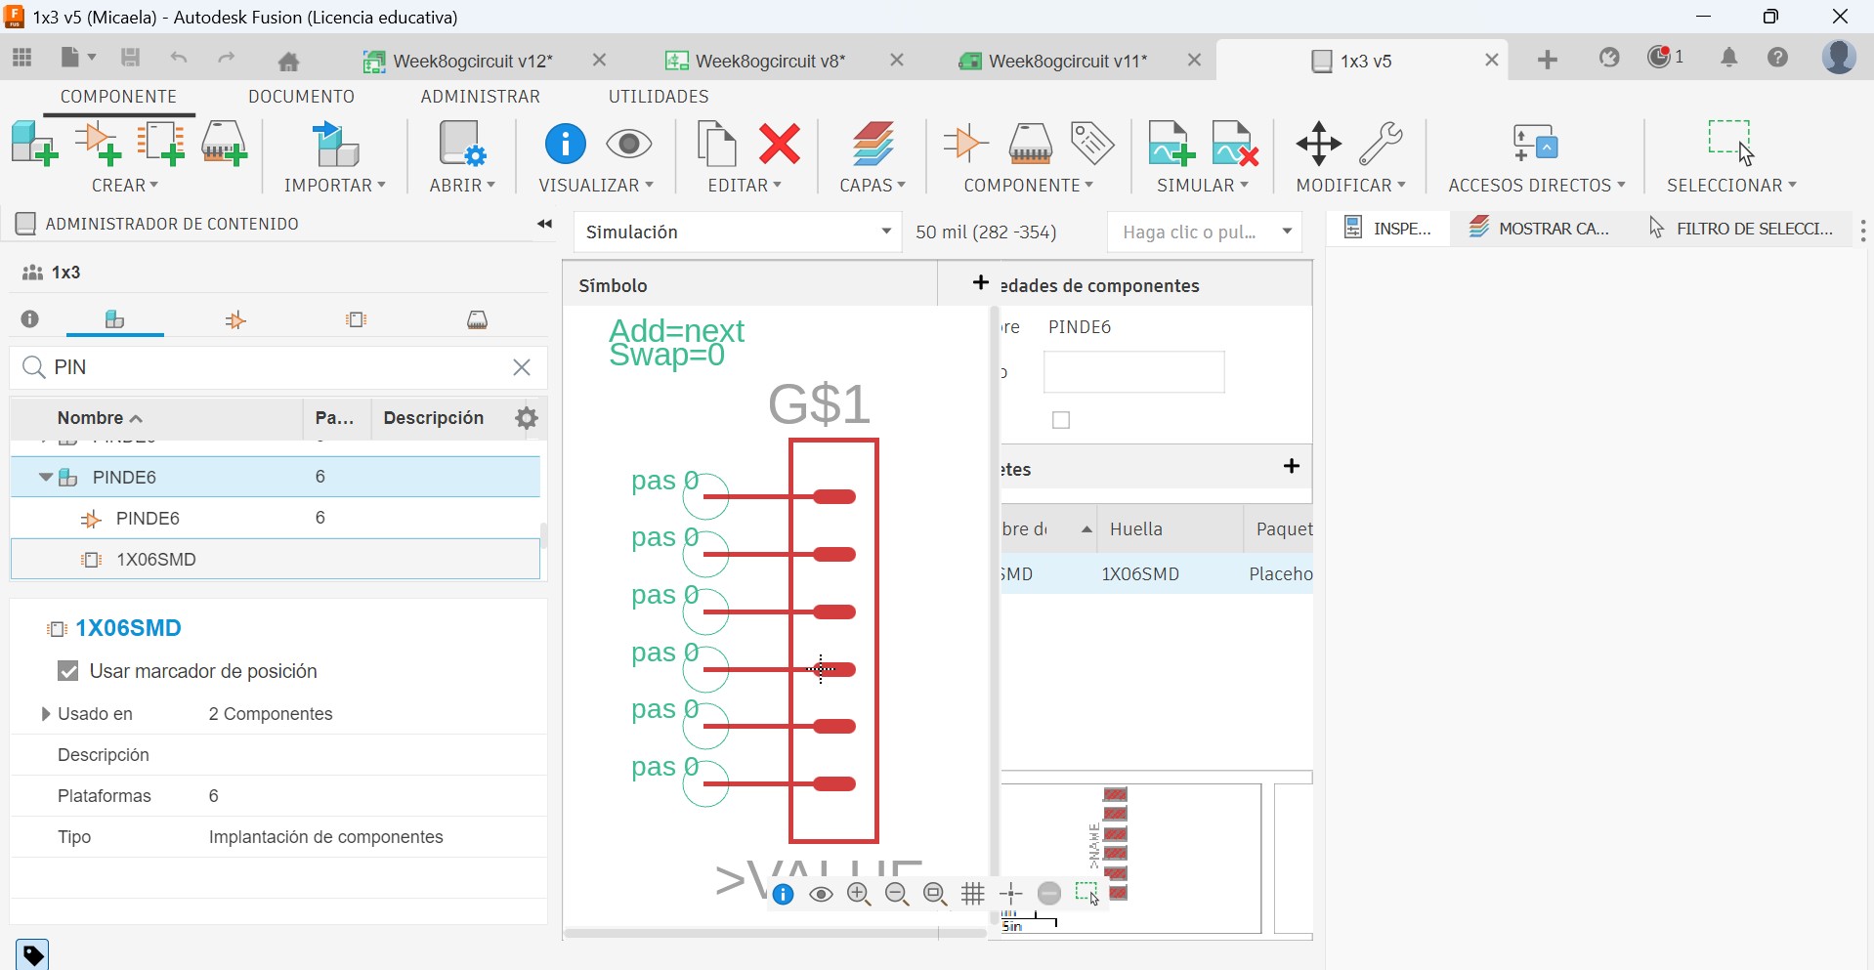This screenshot has height=970, width=1874.
Task: Open the Modificar dropdown
Action: 1350,186
